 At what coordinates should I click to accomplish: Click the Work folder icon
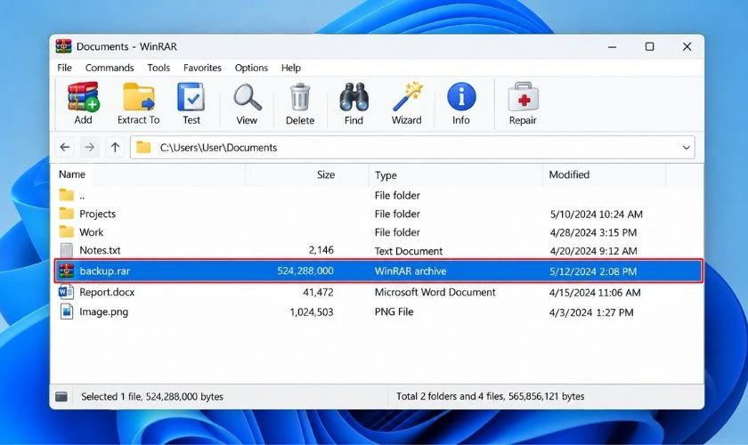click(66, 231)
